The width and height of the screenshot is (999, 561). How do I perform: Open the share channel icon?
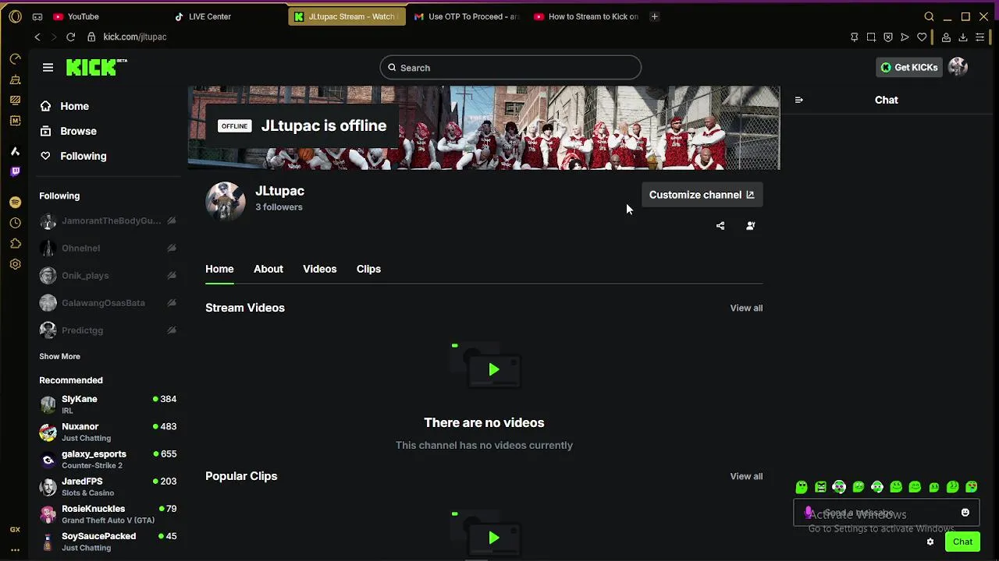[x=720, y=226]
